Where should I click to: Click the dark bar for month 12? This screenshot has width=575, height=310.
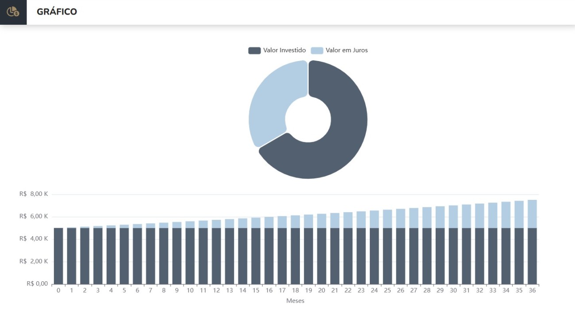point(216,256)
